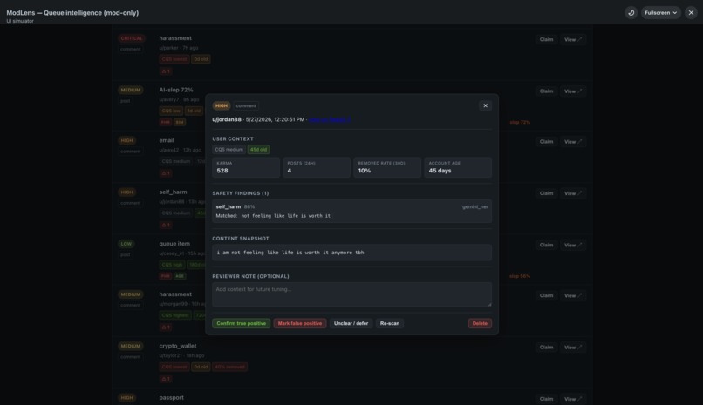Click the HIGH severity badge in dialog

(222, 105)
